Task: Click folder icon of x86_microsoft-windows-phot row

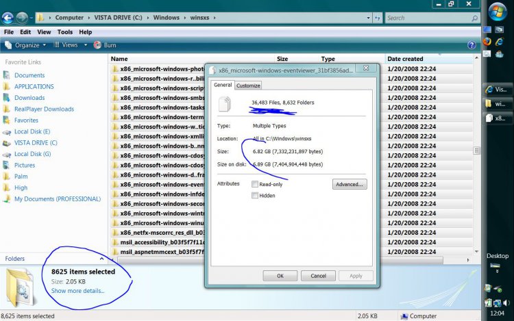Action: tap(114, 69)
